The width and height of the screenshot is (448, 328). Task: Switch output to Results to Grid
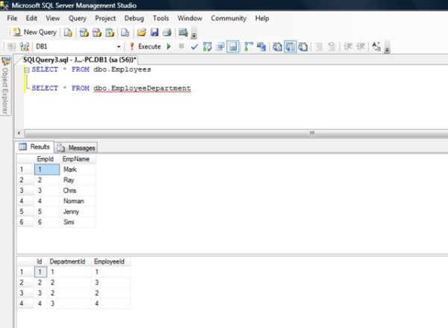point(290,46)
